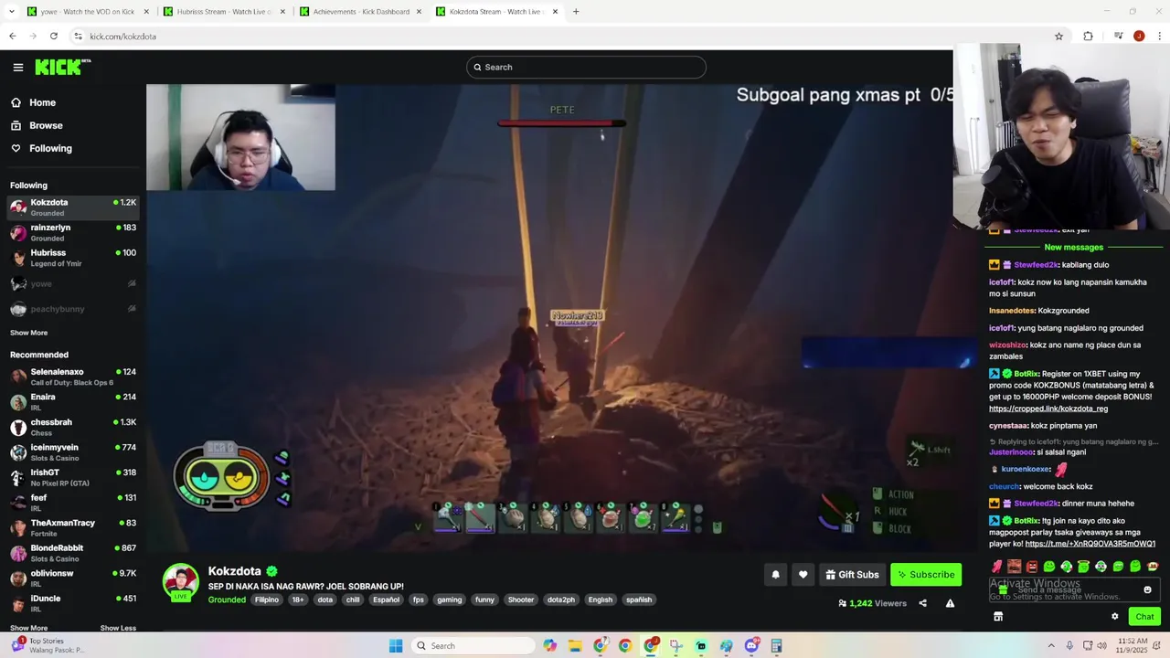Image resolution: width=1170 pixels, height=658 pixels.
Task: Open chat settings gear
Action: (1115, 616)
